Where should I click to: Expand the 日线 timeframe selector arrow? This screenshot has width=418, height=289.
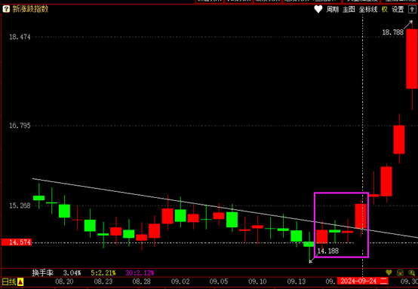pyautogui.click(x=20, y=281)
